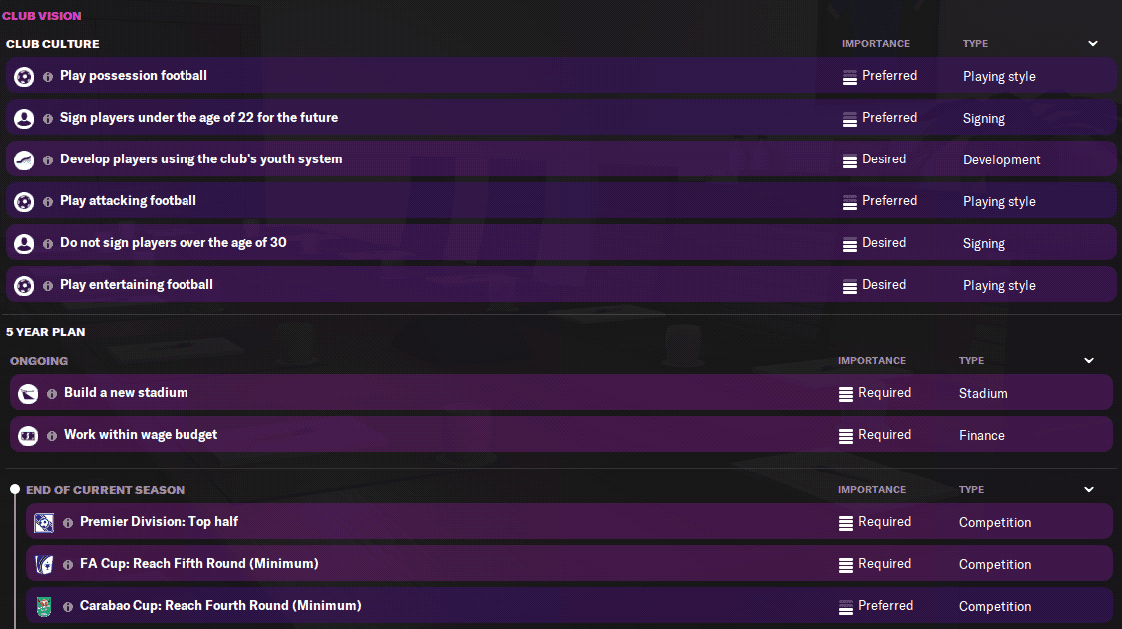Click the stadium icon beside Build a new stadium

[x=28, y=393]
